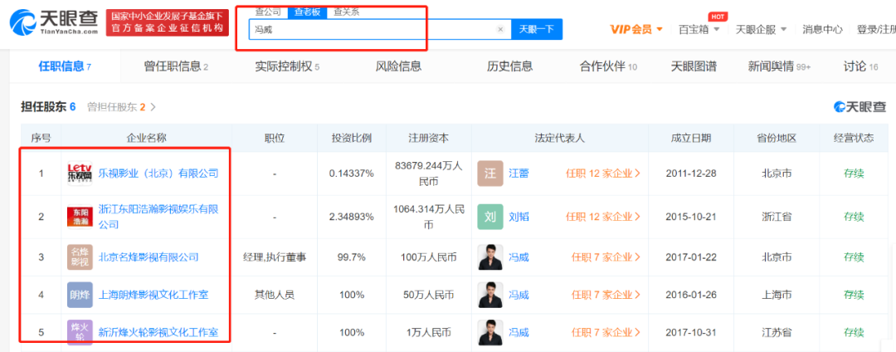Click the 天眼一下 search button
Image resolution: width=896 pixels, height=352 pixels.
click(537, 30)
